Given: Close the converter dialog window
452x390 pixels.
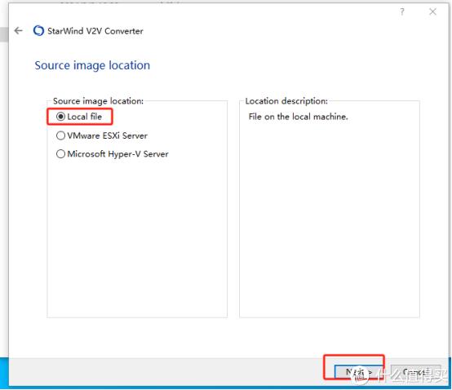Looking at the screenshot, I should [x=432, y=11].
